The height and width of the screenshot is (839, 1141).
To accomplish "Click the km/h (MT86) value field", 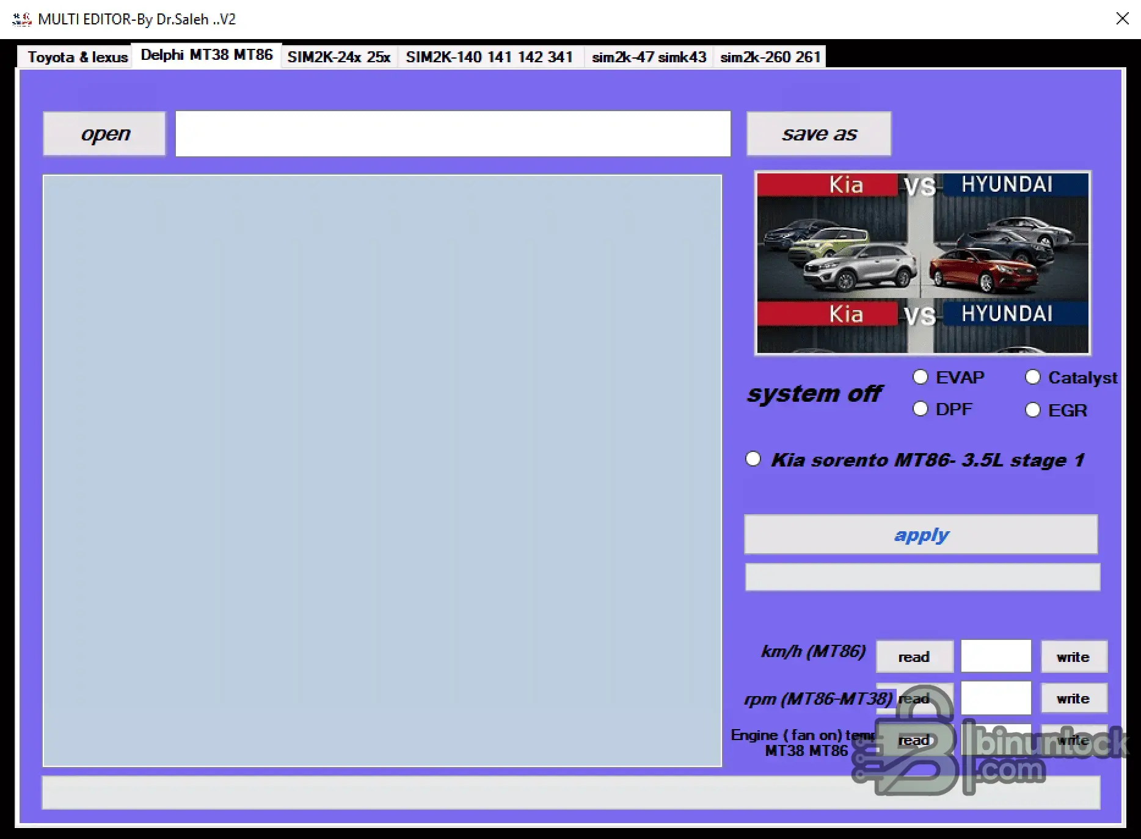I will click(996, 656).
